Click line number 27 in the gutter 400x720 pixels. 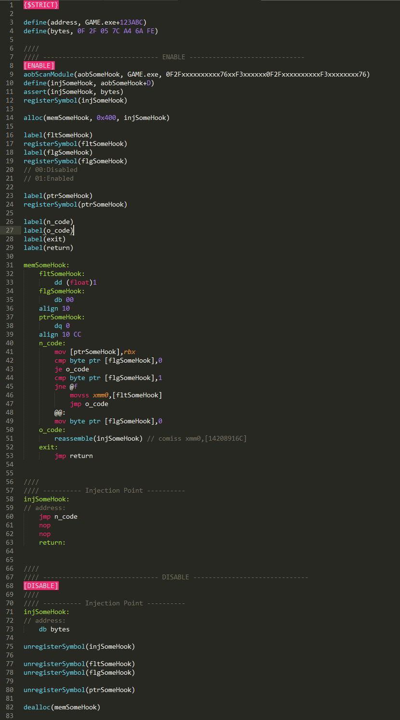coord(10,230)
